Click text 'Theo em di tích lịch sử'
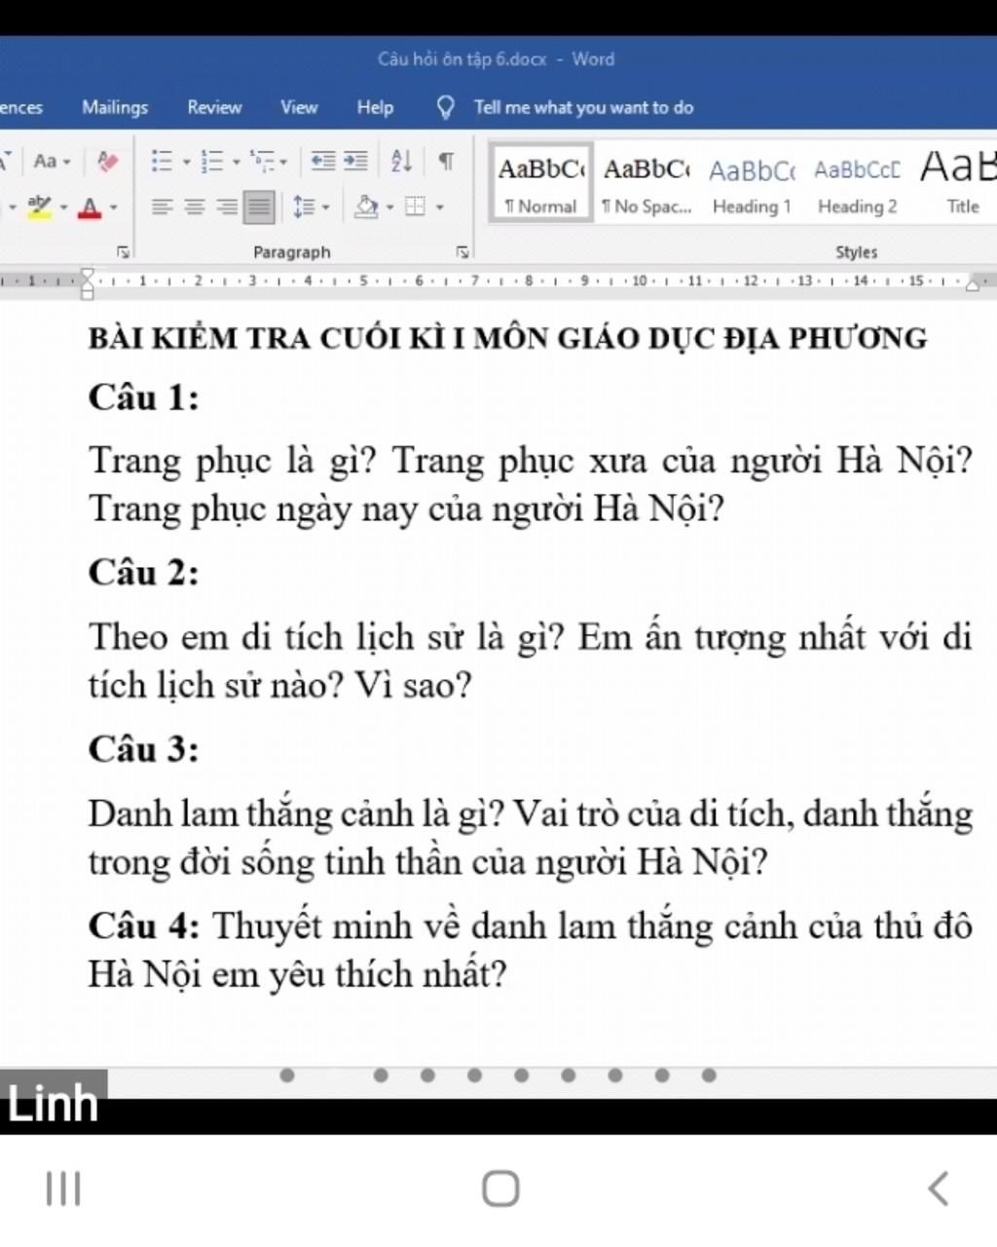 [277, 637]
